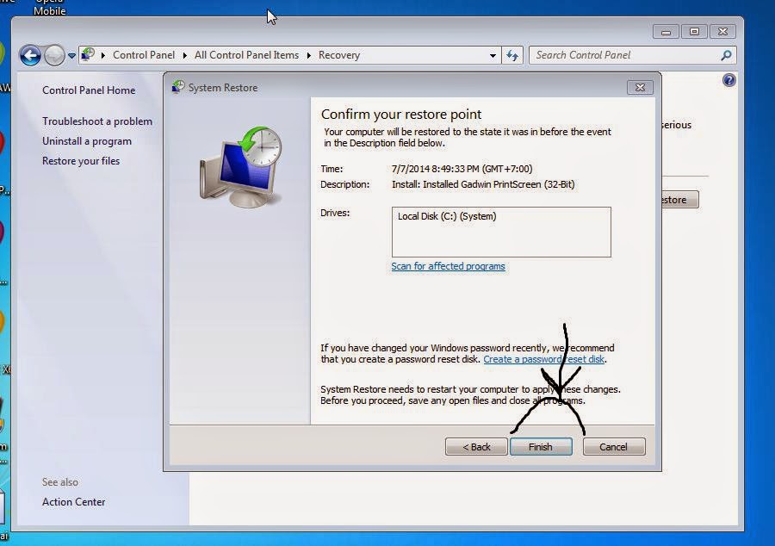Screen dimensions: 775x546
Task: Open Scan for affected programs
Action: tap(448, 266)
